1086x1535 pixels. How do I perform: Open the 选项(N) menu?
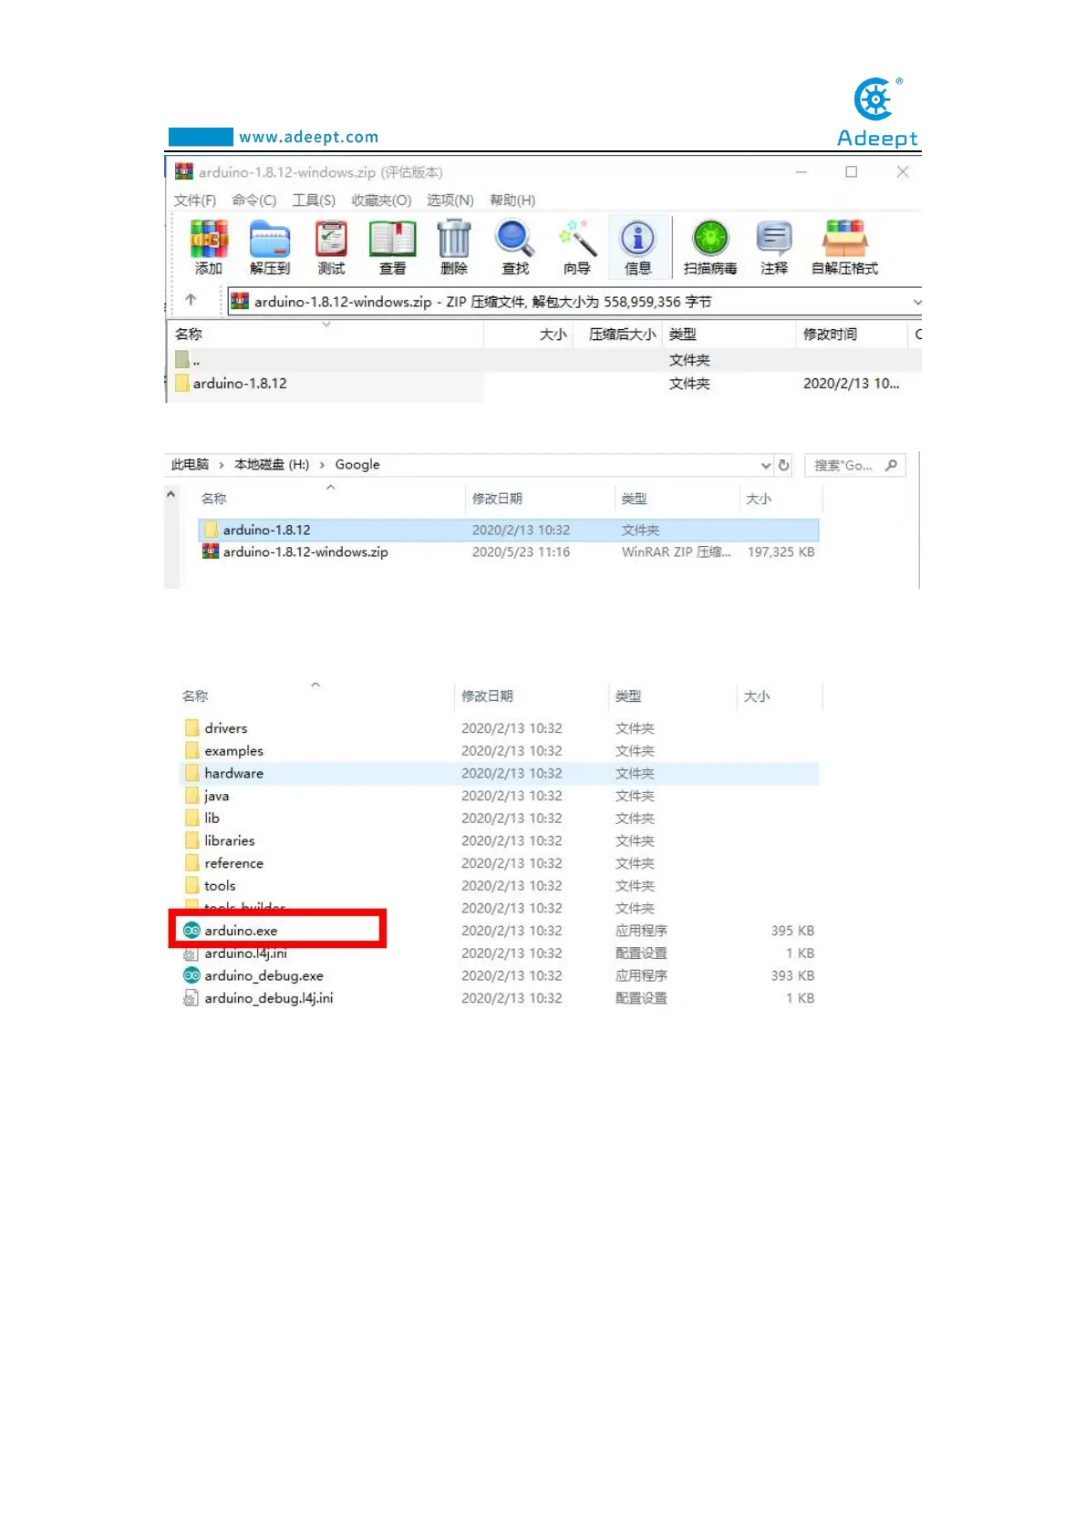450,201
